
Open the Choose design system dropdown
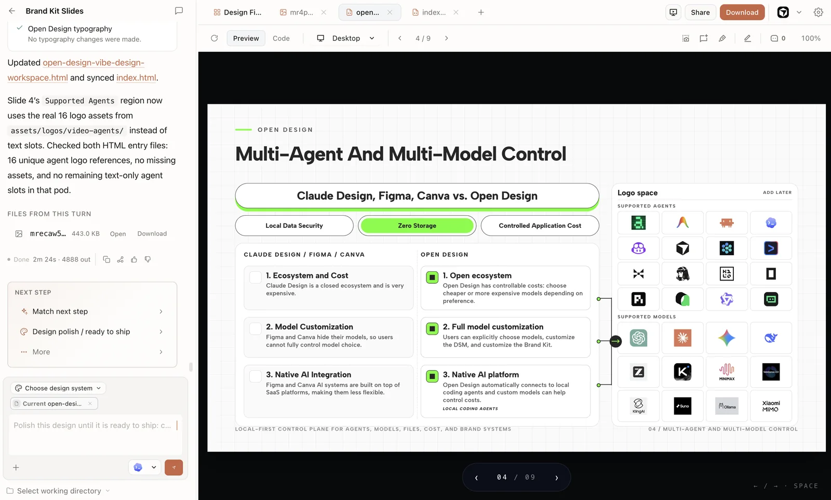pyautogui.click(x=58, y=388)
